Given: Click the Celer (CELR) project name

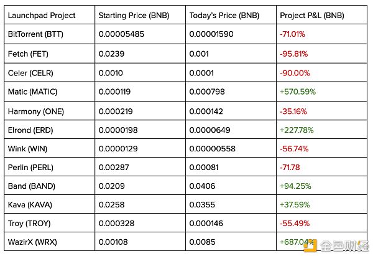Looking at the screenshot, I should (x=30, y=73).
